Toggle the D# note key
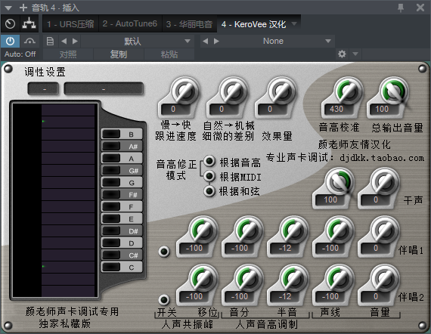431x334 pixels. coord(122,230)
